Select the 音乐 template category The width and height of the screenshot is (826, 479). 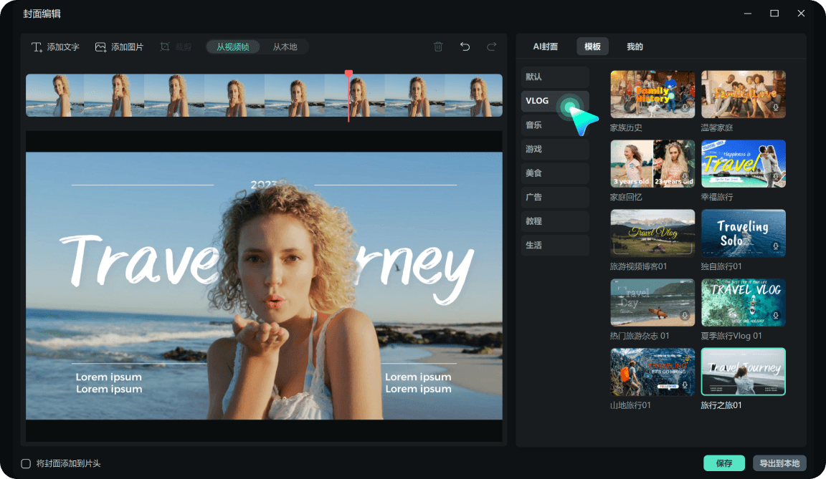[555, 125]
